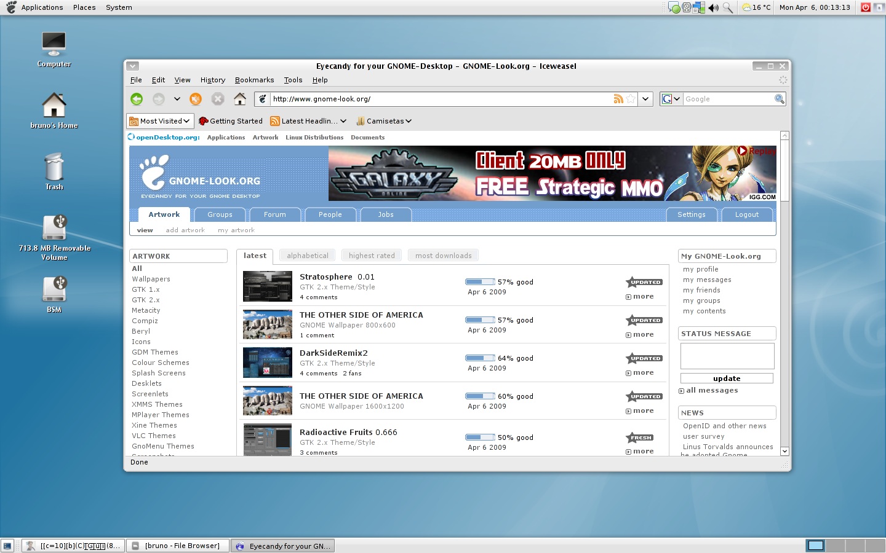
Task: Open the History menu
Action: [x=213, y=80]
